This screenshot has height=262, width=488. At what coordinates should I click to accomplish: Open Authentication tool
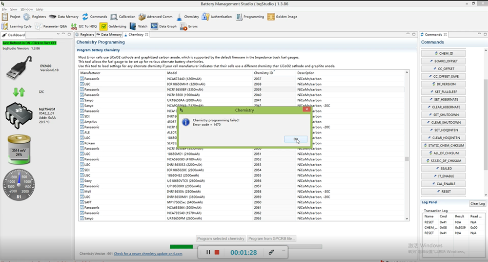217,17
